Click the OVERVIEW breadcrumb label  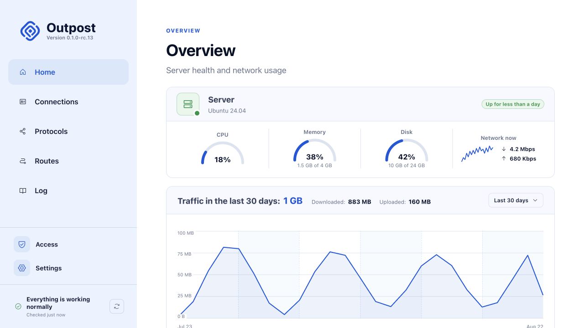pos(183,31)
